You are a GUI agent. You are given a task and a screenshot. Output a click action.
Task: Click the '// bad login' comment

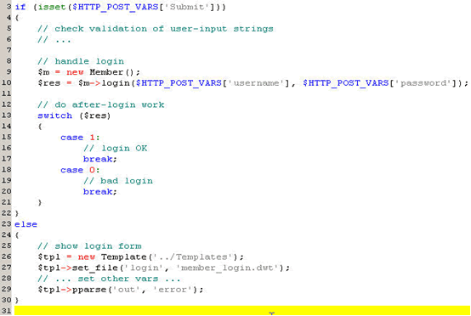tap(118, 181)
